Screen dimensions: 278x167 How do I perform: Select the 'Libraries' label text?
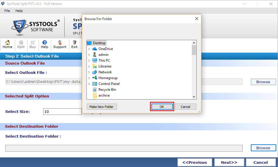pos(105,66)
